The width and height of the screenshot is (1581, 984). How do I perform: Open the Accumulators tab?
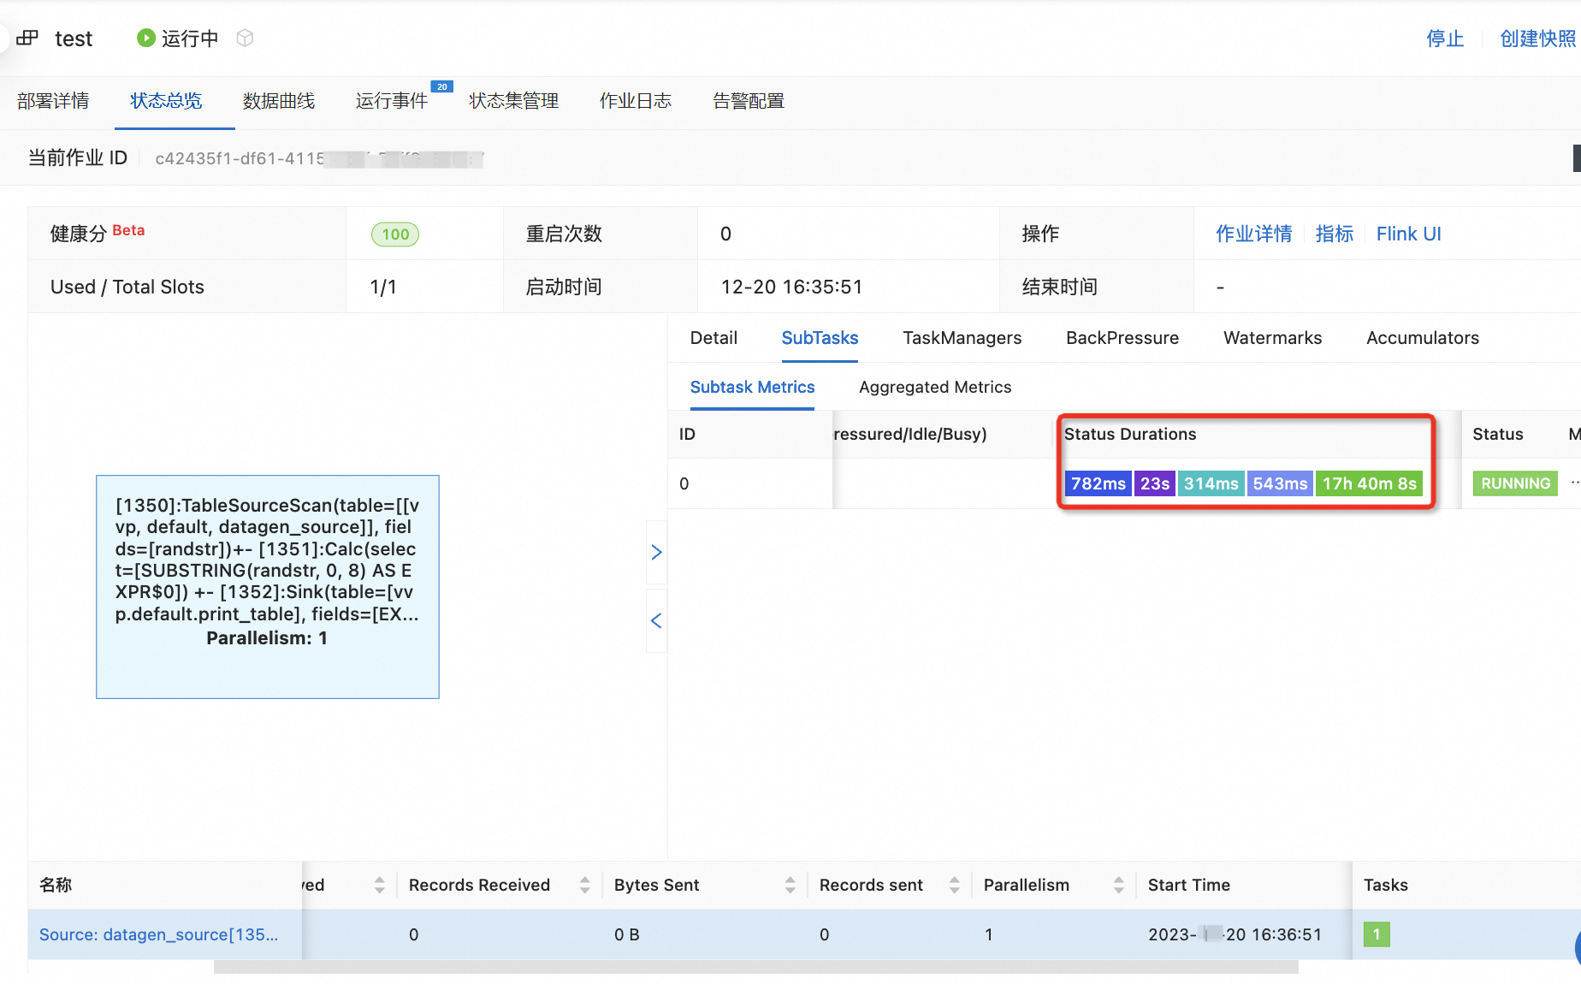tap(1423, 338)
